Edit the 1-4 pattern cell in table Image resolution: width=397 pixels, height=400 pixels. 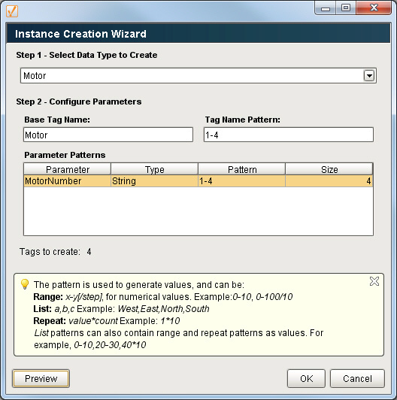241,181
